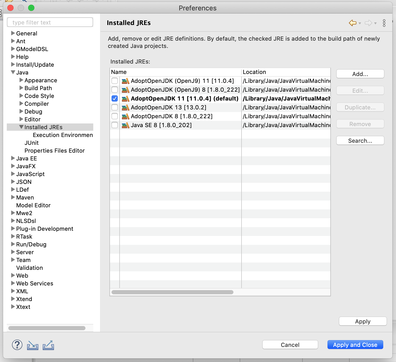Check the Java SE 8 [1.8.0_202] checkbox
Image resolution: width=396 pixels, height=362 pixels.
(115, 125)
